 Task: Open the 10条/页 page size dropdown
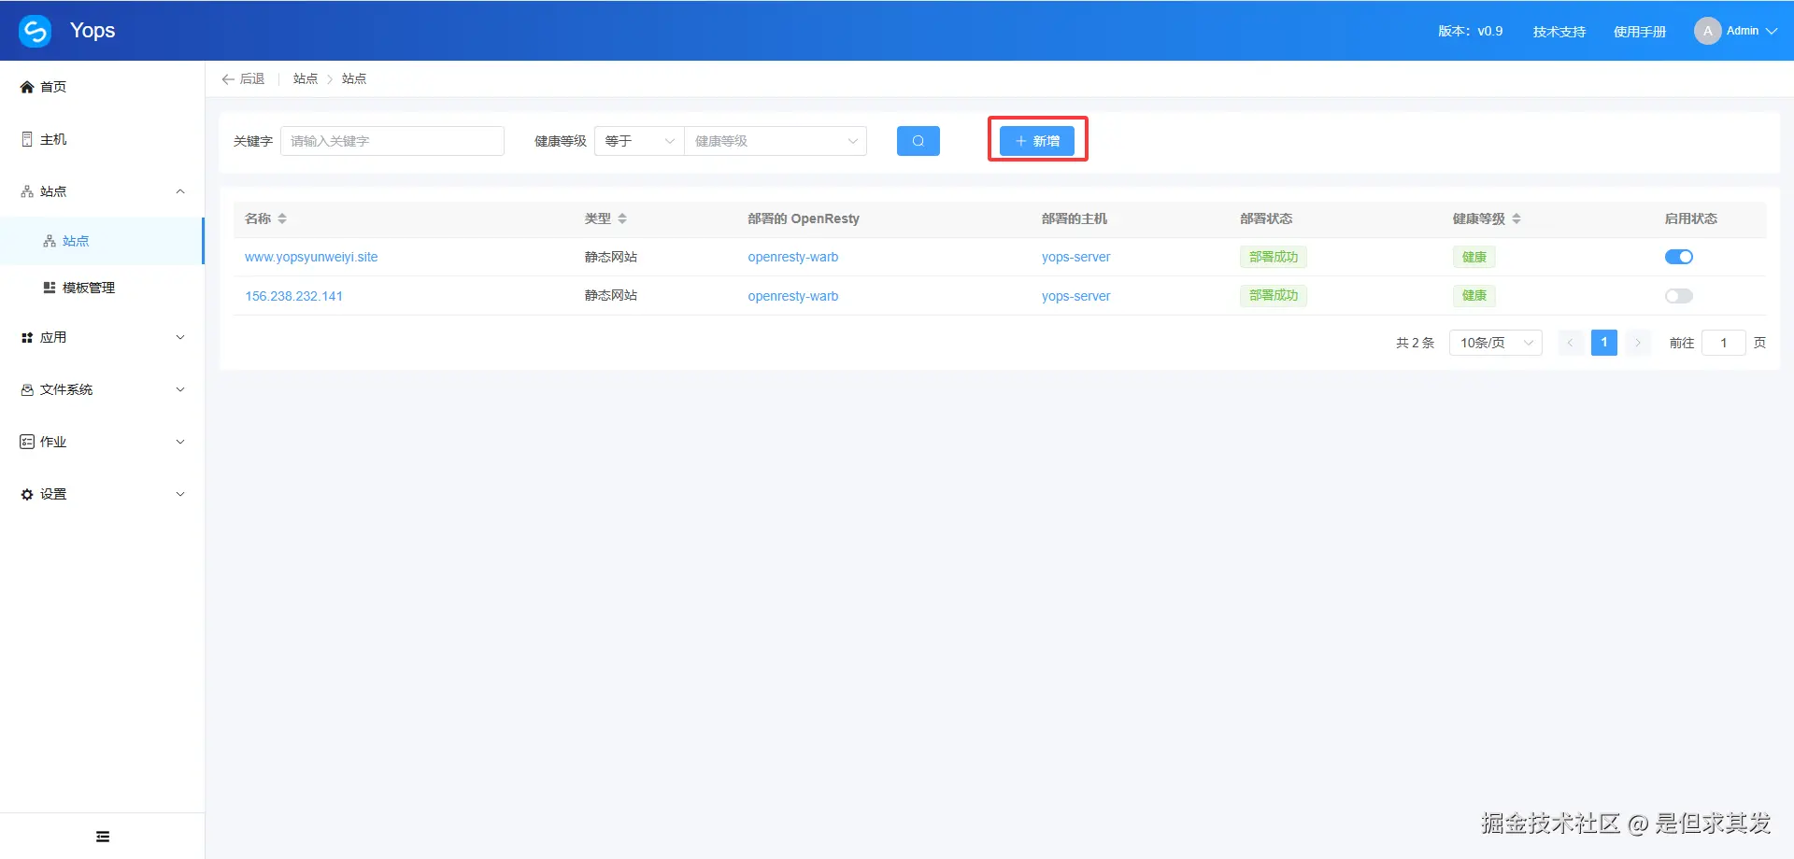tap(1494, 342)
